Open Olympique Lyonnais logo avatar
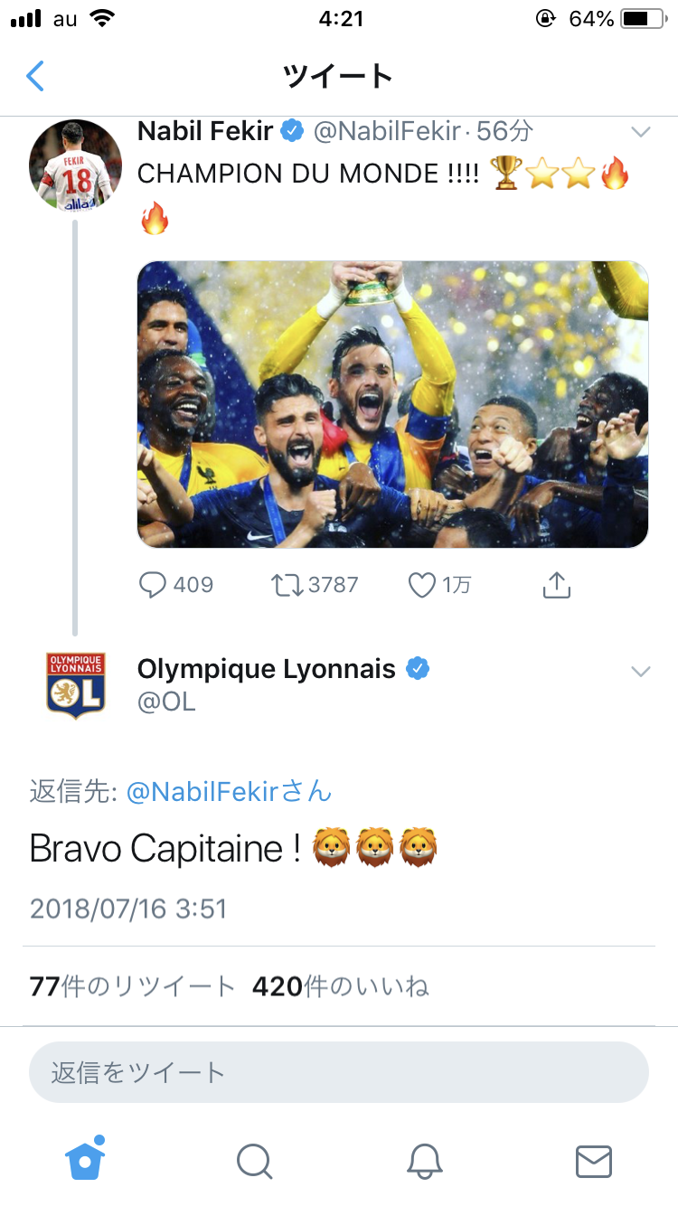Viewport: 678px width, 1206px height. (76, 685)
